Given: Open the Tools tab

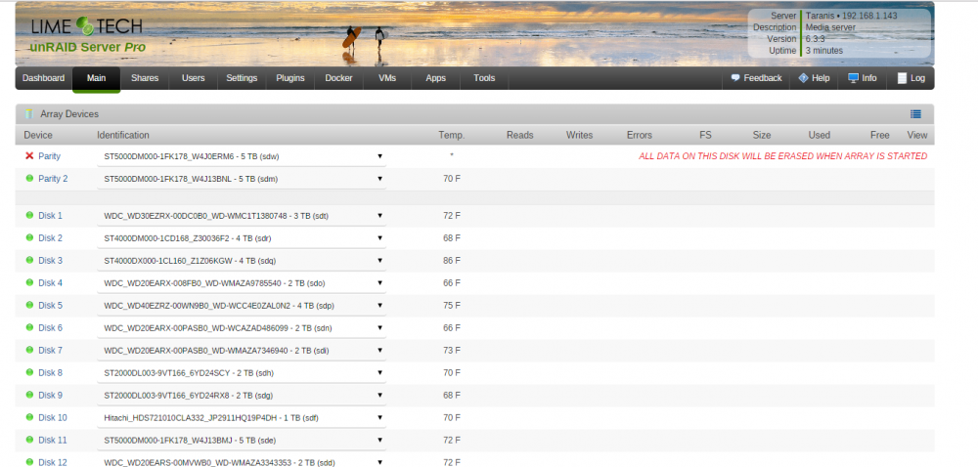Looking at the screenshot, I should (x=484, y=78).
